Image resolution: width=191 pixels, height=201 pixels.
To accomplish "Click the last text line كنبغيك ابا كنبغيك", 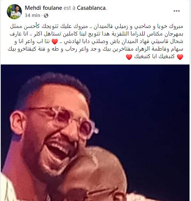I will point(154,57).
